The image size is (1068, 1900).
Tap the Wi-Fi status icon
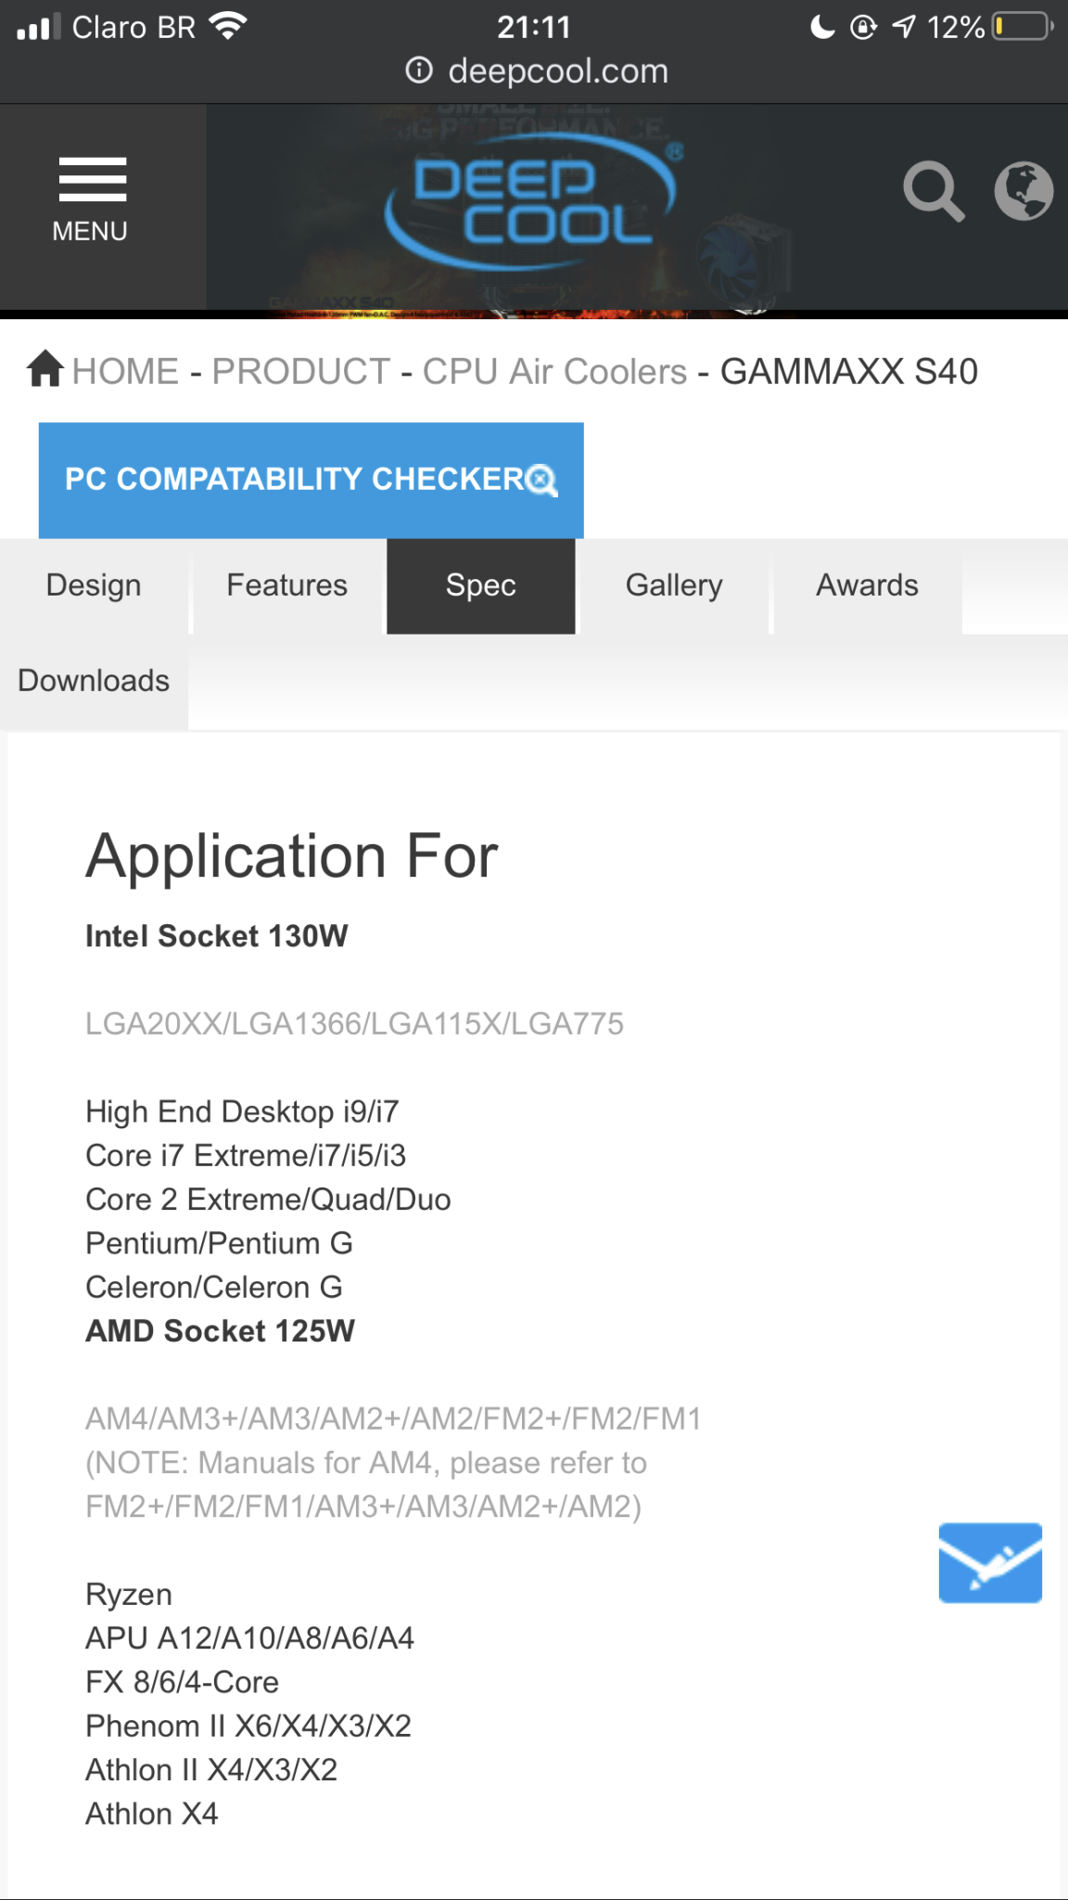pyautogui.click(x=228, y=26)
